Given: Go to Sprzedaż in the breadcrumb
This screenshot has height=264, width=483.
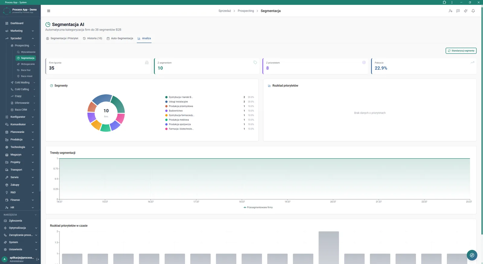Looking at the screenshot, I should point(225,11).
